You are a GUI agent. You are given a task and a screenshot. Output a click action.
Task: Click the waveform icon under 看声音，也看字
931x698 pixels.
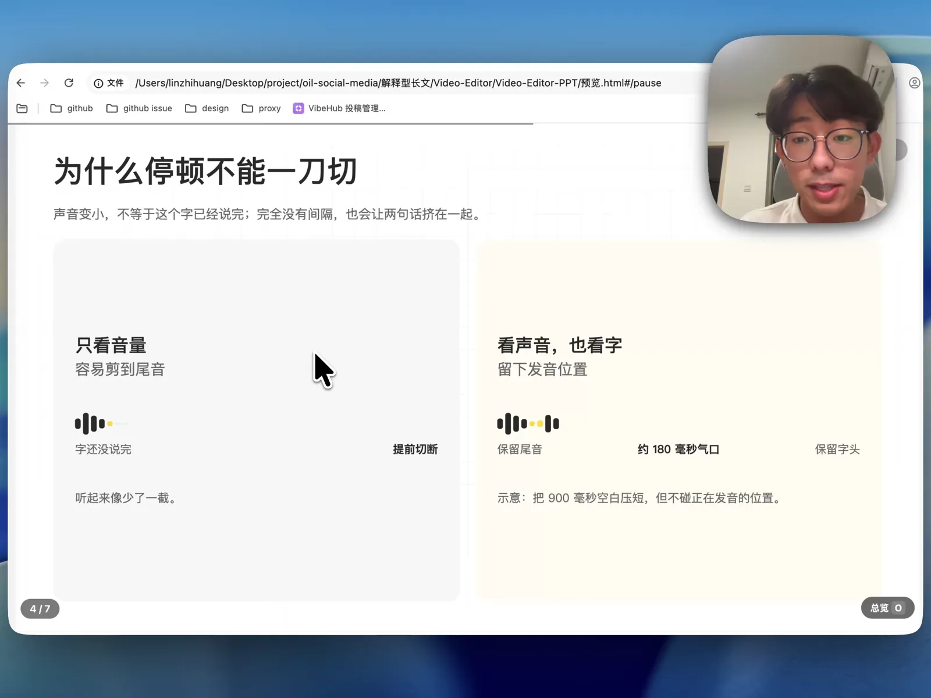tap(528, 423)
